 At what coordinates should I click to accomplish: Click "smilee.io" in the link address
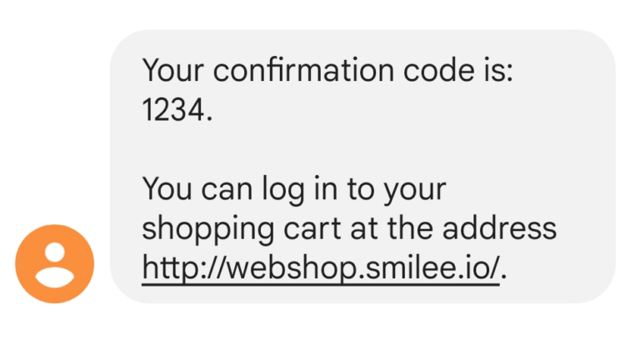click(x=422, y=268)
